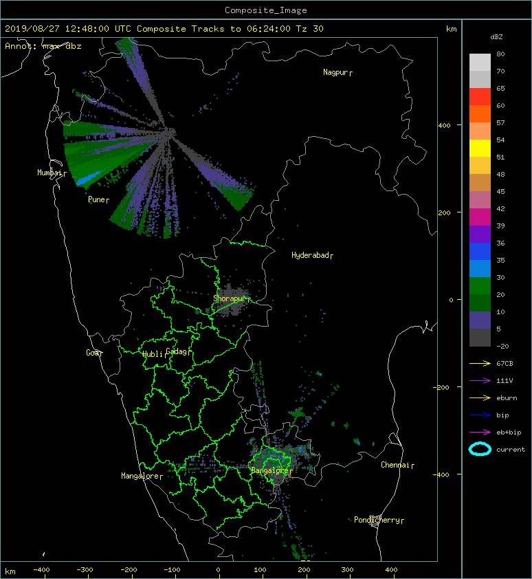Select the eburn legend label
The height and width of the screenshot is (579, 532).
pos(507,398)
